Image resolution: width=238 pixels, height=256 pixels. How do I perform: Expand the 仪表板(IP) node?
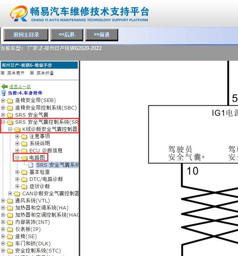pos(3,229)
